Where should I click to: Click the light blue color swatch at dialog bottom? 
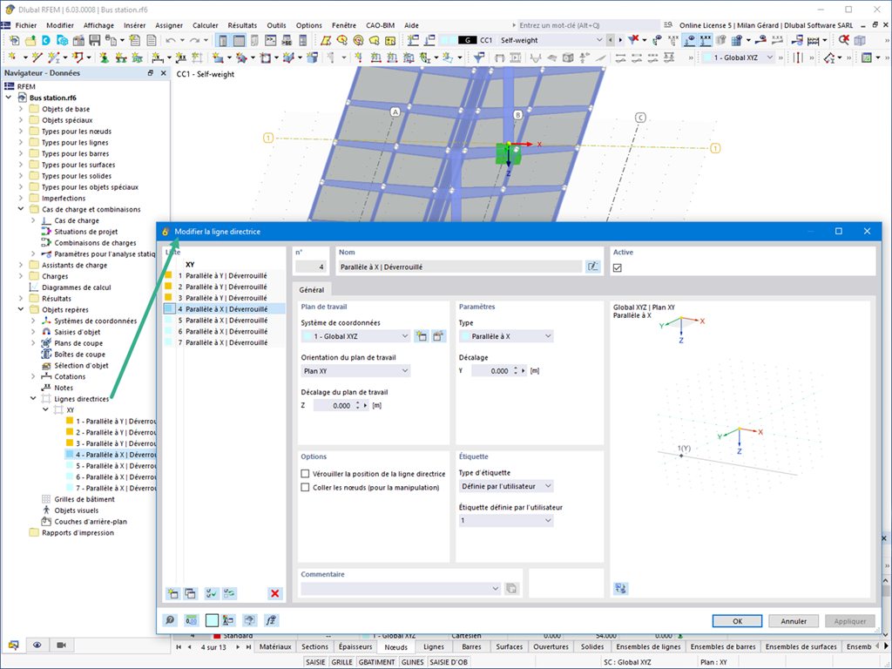click(213, 620)
